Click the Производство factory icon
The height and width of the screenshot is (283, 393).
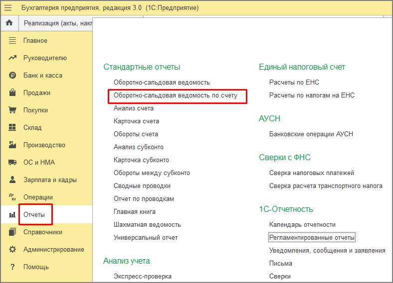pos(13,145)
